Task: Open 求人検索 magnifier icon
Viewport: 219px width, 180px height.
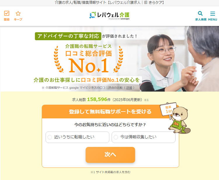Action: [200, 13]
